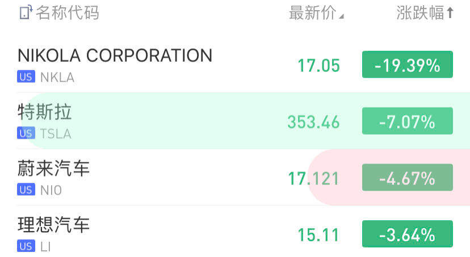Click NIO's latest price 17.121

[x=313, y=178]
